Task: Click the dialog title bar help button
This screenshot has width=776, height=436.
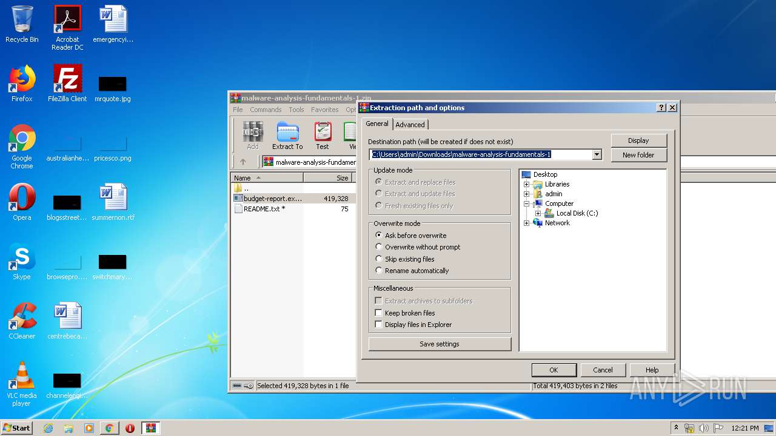Action: coord(661,108)
